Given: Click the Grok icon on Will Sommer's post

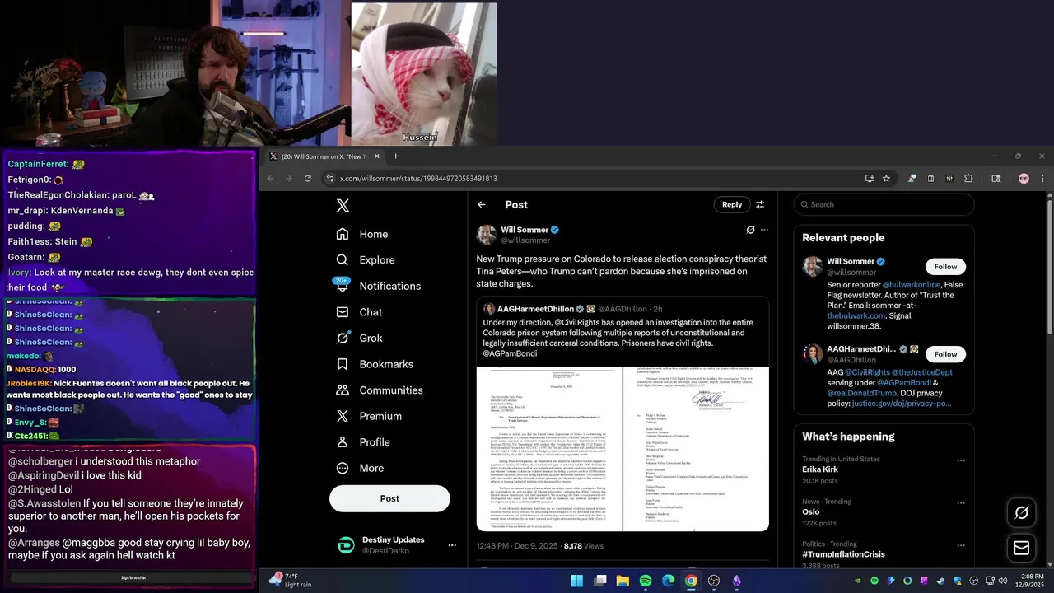Looking at the screenshot, I should point(750,230).
